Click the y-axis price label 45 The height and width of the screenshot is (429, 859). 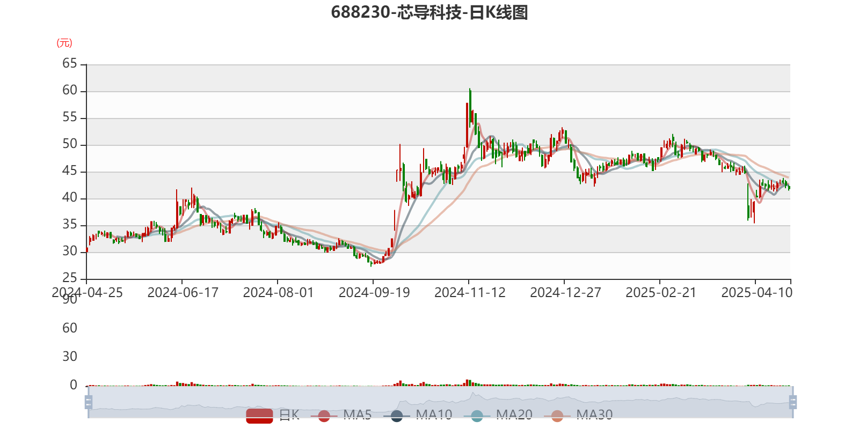(70, 171)
